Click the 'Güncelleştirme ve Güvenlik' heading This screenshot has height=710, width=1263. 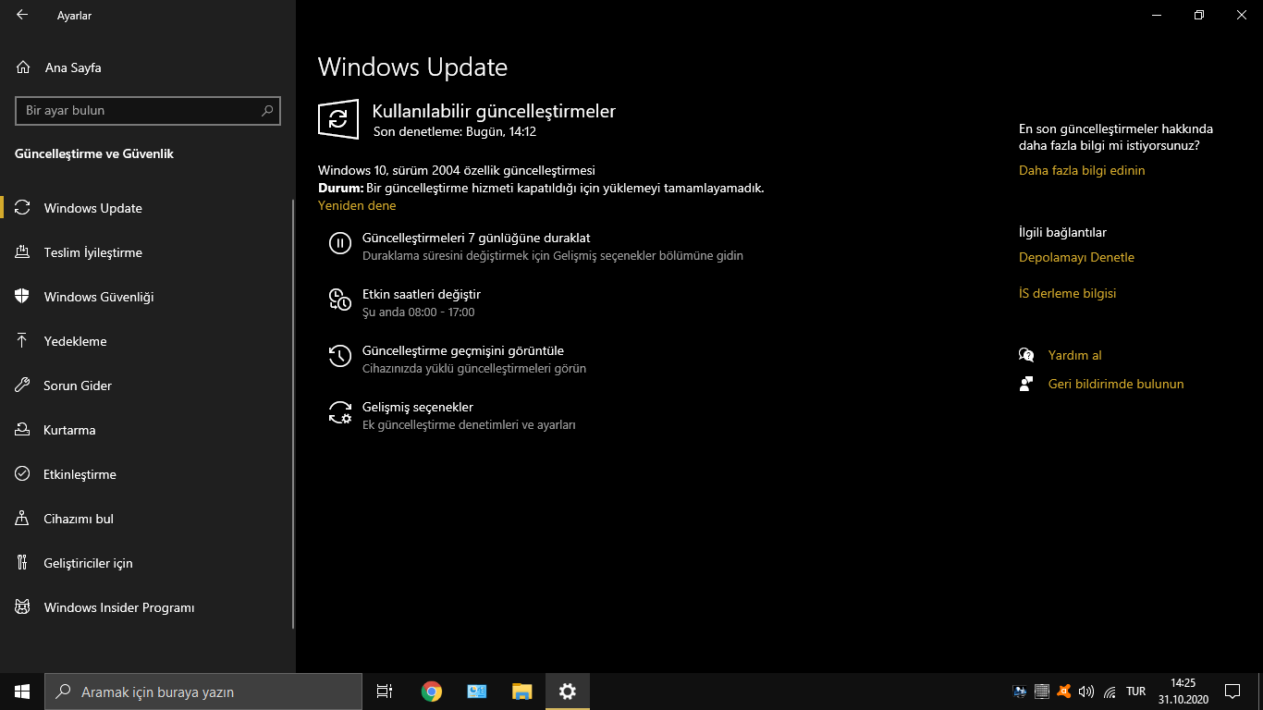94,153
